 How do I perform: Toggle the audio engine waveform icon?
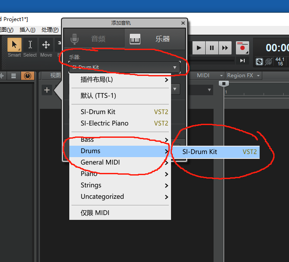tap(259, 61)
